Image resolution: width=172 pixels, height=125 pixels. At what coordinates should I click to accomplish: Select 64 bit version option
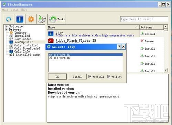pos(86,55)
